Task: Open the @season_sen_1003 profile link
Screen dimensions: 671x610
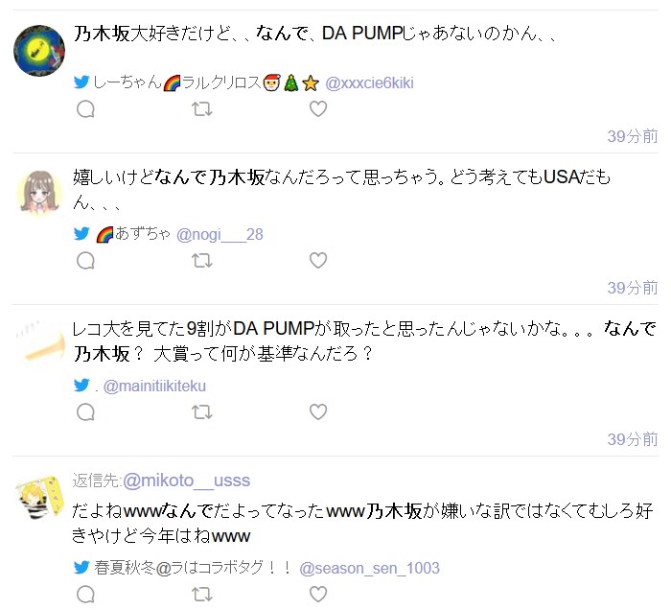Action: [369, 569]
